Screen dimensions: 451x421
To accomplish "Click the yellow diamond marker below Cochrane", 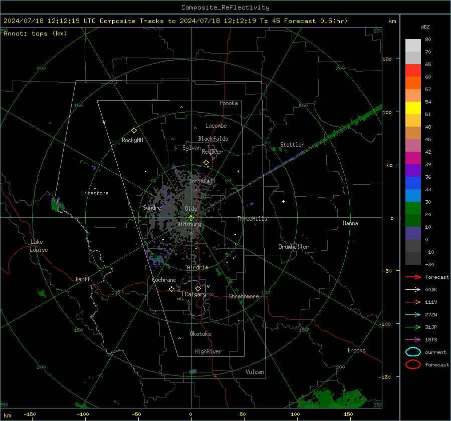I will point(171,289).
